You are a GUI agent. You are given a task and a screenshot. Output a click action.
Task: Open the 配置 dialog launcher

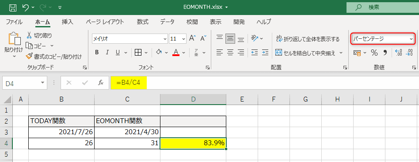click(345, 68)
